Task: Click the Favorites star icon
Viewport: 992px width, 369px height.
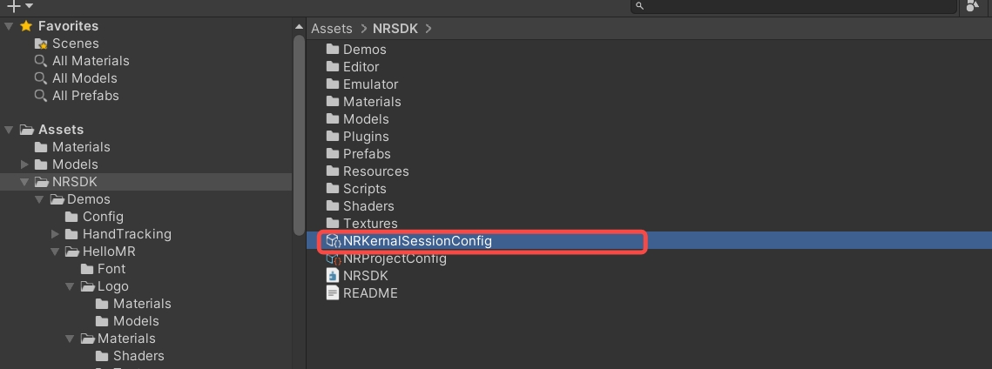Action: tap(25, 26)
